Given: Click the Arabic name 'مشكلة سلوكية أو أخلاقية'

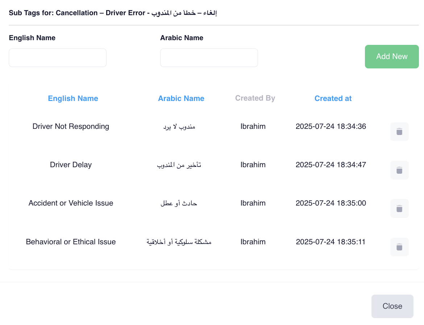Looking at the screenshot, I should tap(179, 242).
